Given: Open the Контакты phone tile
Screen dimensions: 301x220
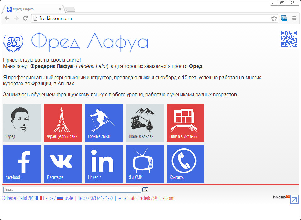Looking at the screenshot, I should pos(186,164).
